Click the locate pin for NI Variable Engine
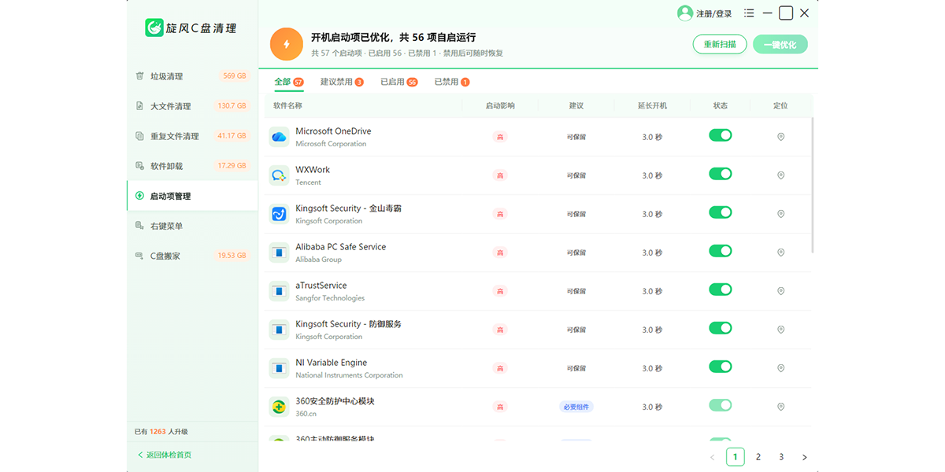Image resolution: width=945 pixels, height=472 pixels. click(781, 368)
